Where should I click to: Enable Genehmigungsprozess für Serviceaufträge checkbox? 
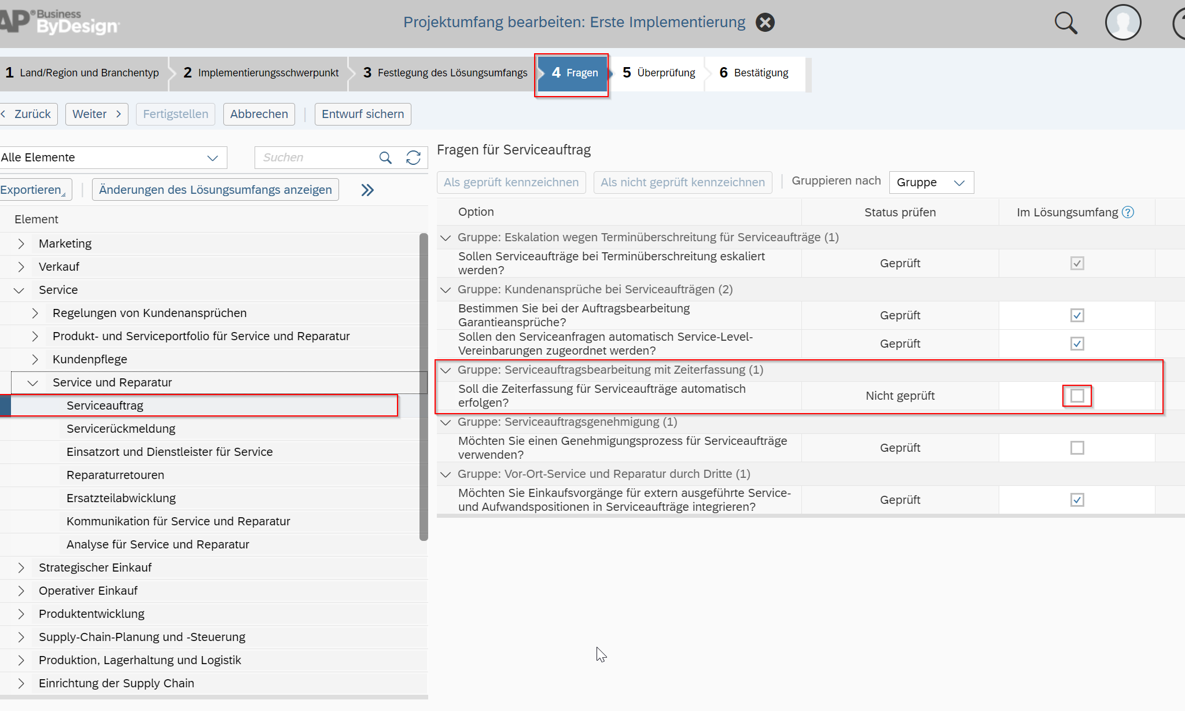[x=1077, y=448]
